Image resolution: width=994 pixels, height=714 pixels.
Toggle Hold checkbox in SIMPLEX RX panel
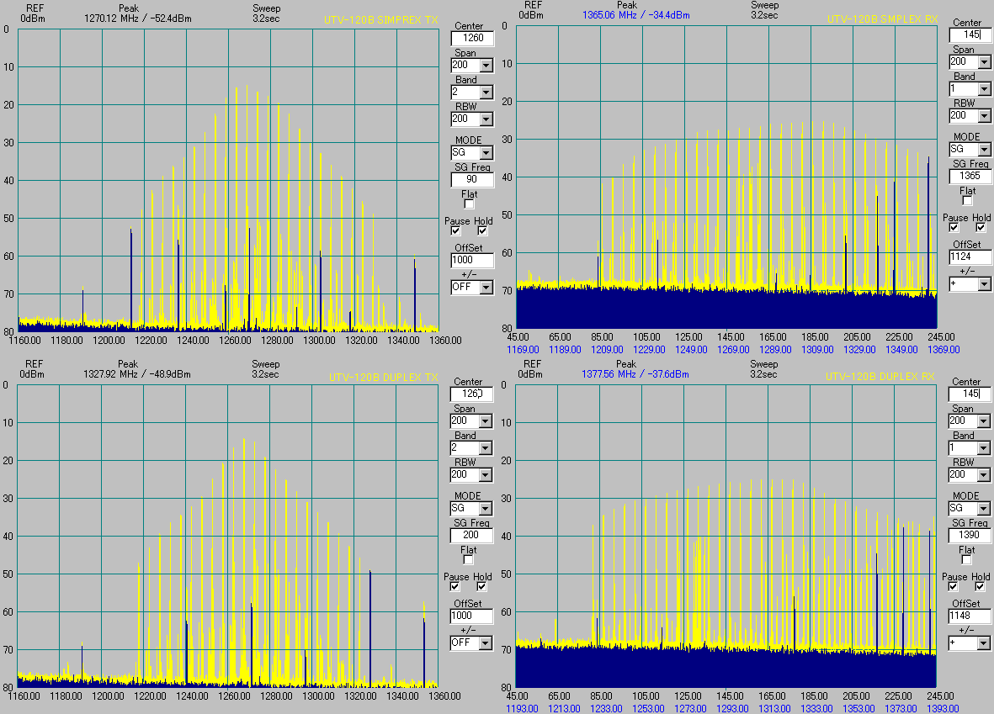coord(981,227)
